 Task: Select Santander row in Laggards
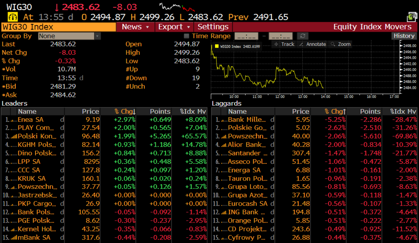point(314,153)
